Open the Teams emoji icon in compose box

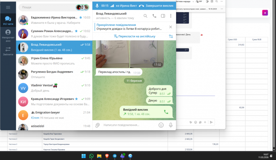(195, 122)
